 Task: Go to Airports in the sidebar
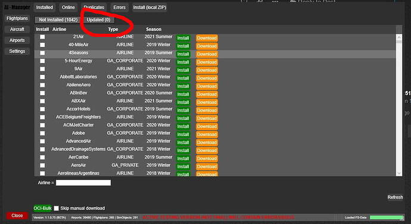pos(17,40)
